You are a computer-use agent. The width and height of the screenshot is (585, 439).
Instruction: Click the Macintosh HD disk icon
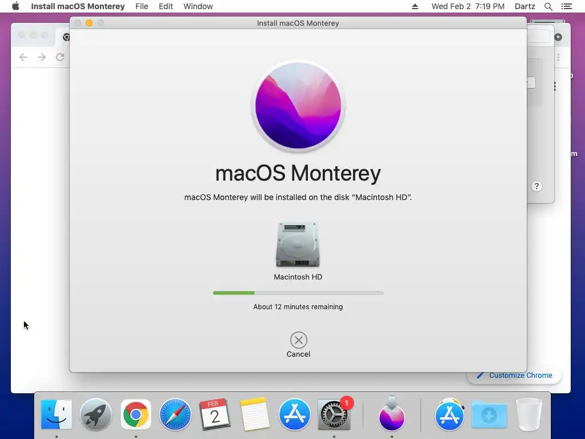point(298,245)
